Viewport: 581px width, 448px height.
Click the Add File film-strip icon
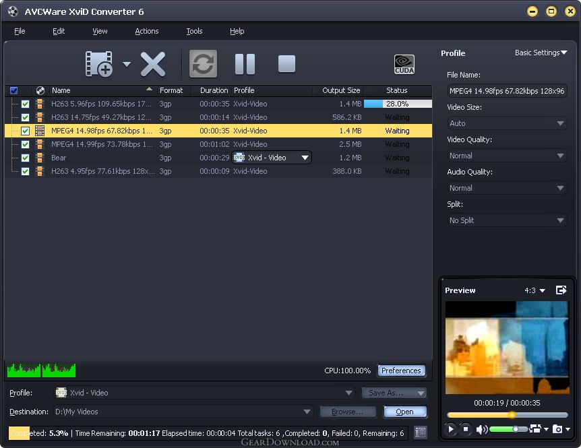(x=99, y=64)
